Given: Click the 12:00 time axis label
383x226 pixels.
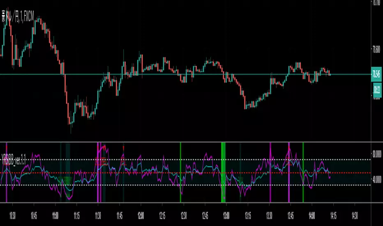Looking at the screenshot, I should [x=141, y=216].
